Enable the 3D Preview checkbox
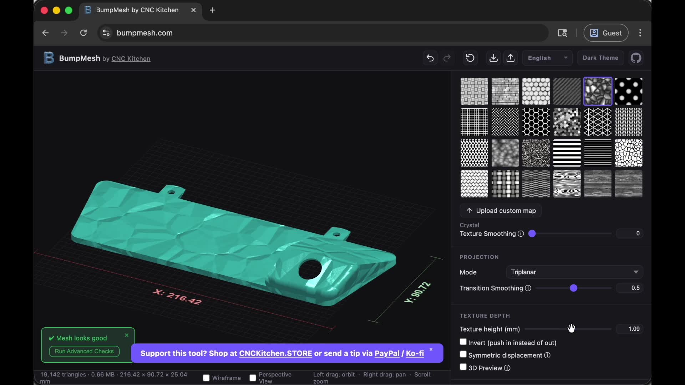685x385 pixels. [x=463, y=367]
